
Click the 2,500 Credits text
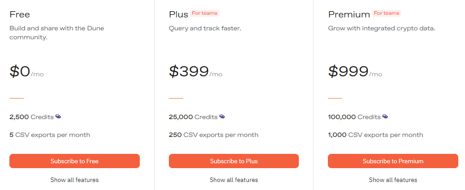tap(31, 117)
